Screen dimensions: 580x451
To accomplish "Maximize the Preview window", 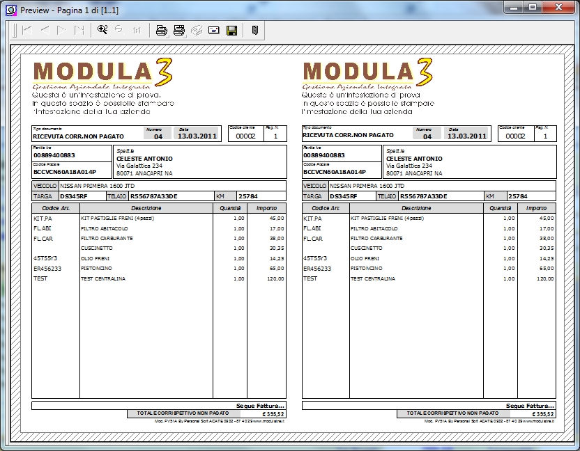I will pyautogui.click(x=533, y=7).
